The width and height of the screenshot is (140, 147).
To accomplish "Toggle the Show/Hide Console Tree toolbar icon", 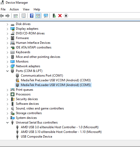I will click(16, 16).
